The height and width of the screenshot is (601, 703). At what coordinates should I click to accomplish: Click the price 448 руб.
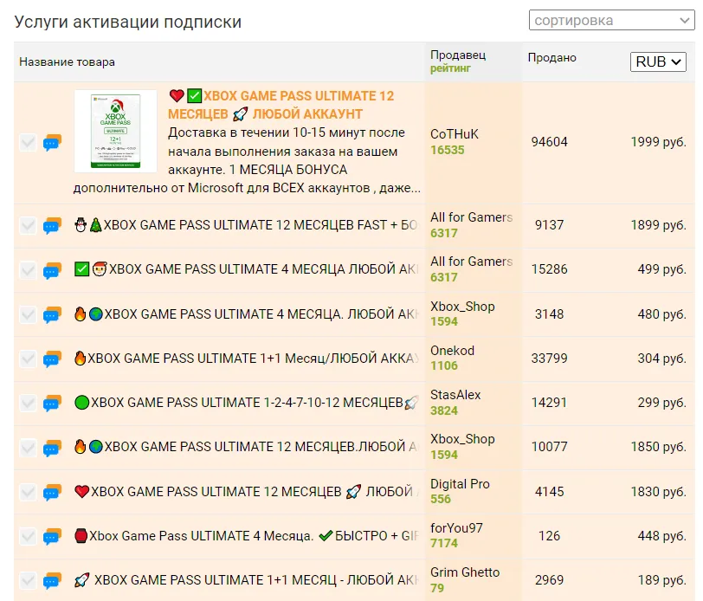[x=661, y=536]
